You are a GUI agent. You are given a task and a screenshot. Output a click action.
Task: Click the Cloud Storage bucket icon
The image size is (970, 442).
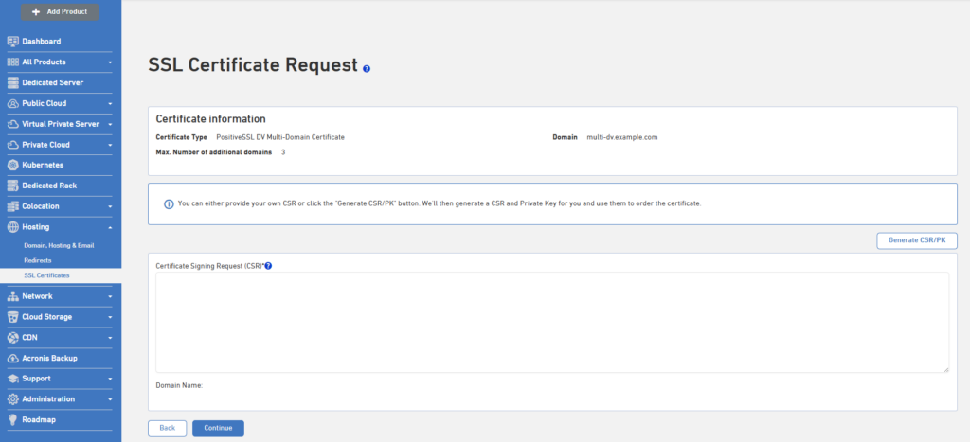tap(12, 316)
